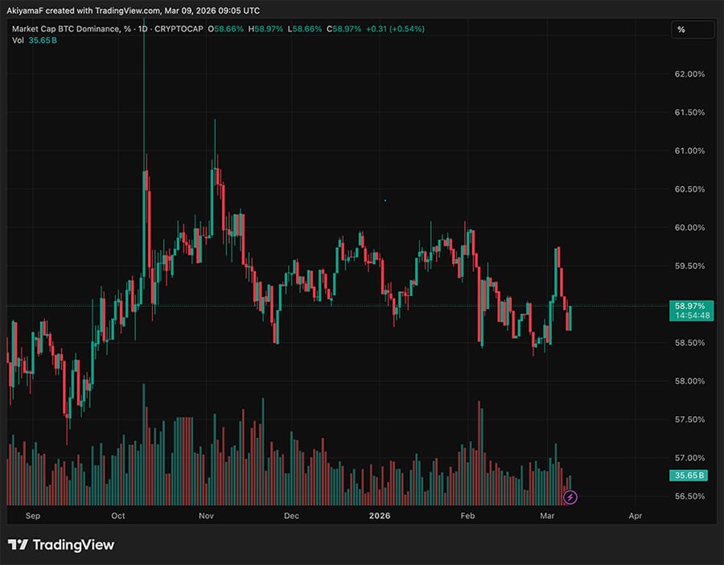Open the percent scale button at top right
The image size is (724, 565).
pyautogui.click(x=693, y=30)
